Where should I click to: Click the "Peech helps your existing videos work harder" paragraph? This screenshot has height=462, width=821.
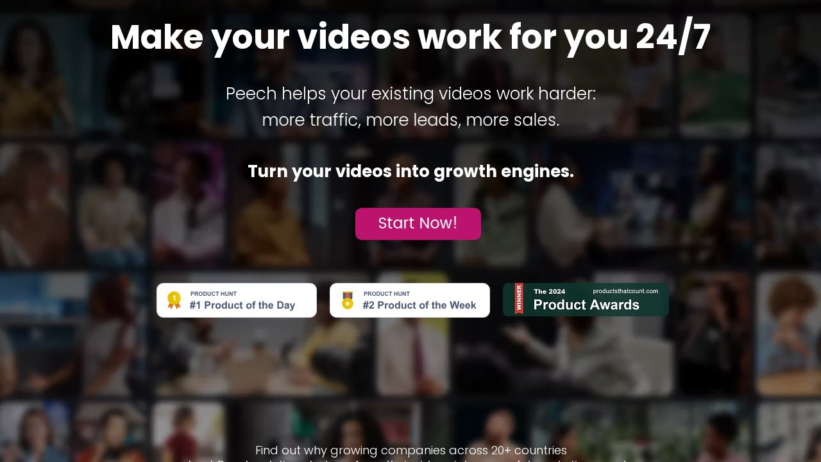click(x=410, y=107)
